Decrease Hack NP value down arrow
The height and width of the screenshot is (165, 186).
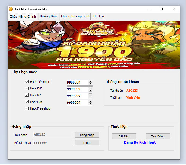pos(90,97)
